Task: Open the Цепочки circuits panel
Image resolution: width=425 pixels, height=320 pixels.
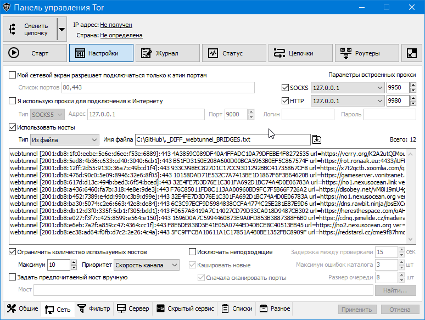Action: click(x=300, y=53)
